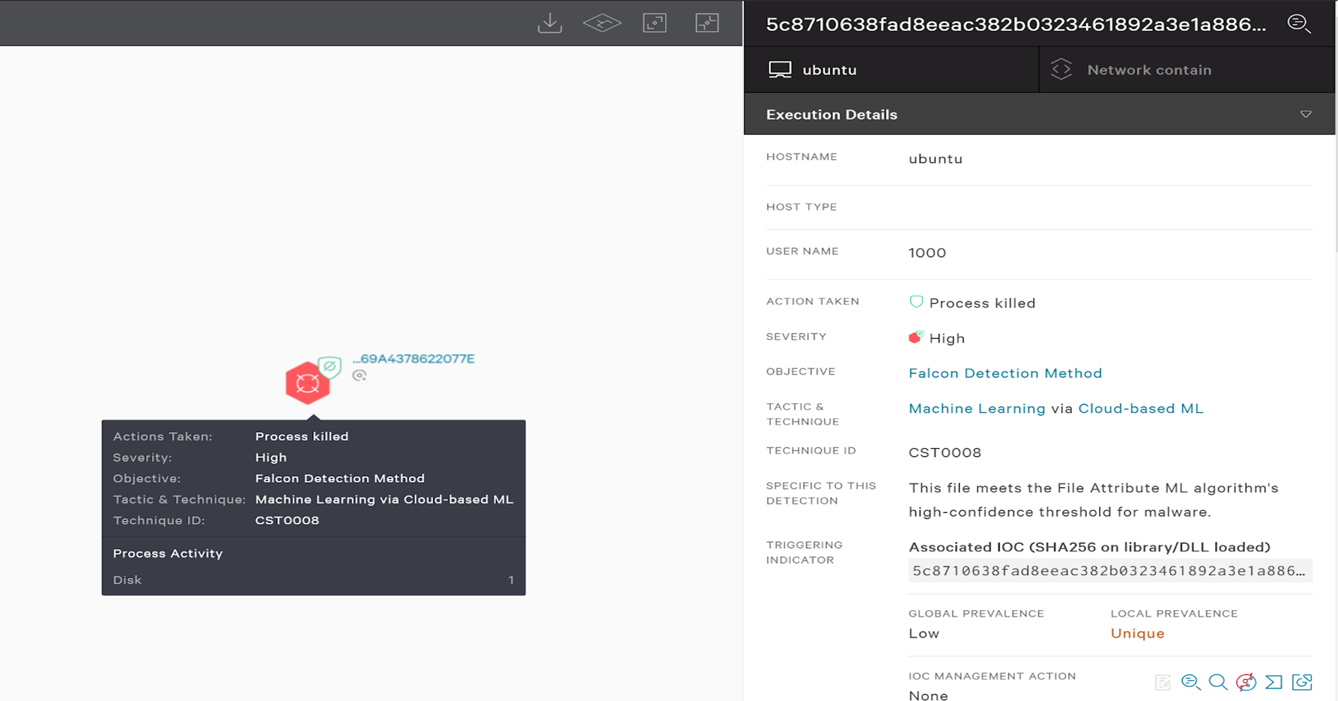Click the red severity hexagon icon beside High
The height and width of the screenshot is (701, 1338).
(x=916, y=337)
